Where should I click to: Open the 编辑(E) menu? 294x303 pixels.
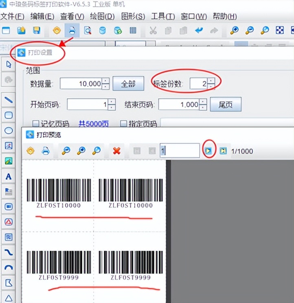[x=42, y=16]
